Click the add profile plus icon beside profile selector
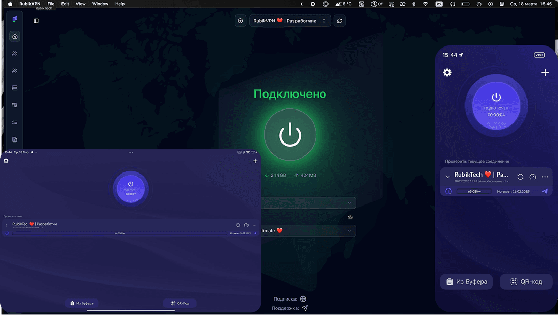558x315 pixels. click(x=240, y=21)
